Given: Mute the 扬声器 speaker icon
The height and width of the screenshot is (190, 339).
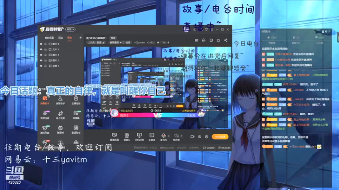Looking at the screenshot, I should point(176,136).
